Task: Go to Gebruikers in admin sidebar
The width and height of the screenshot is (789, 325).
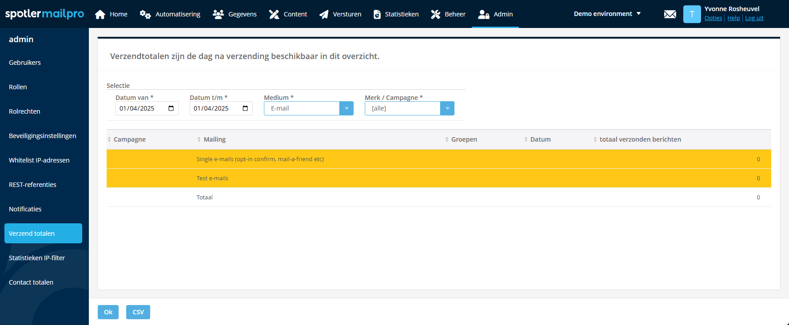Action: (x=25, y=63)
